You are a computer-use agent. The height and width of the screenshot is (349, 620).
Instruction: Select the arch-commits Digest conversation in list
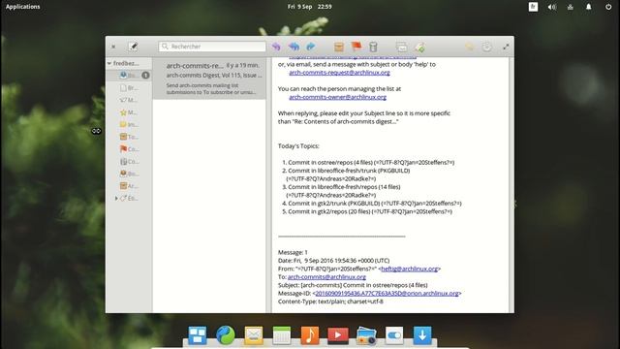click(x=209, y=79)
